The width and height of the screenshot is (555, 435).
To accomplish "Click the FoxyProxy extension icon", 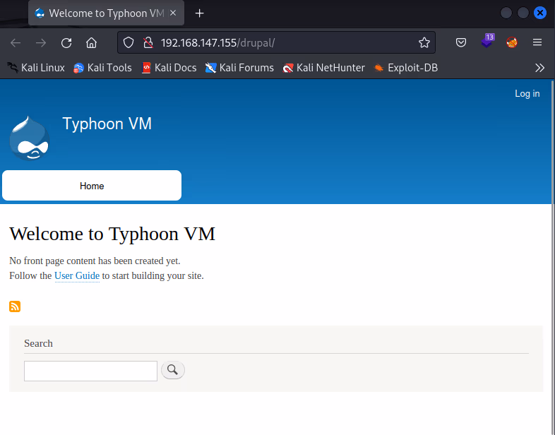I will pos(512,42).
